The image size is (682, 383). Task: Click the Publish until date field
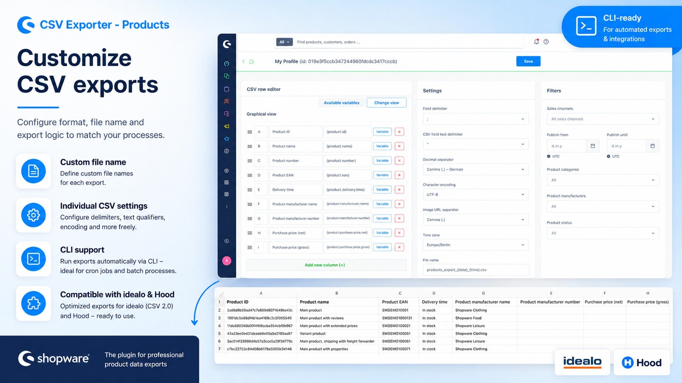point(626,146)
